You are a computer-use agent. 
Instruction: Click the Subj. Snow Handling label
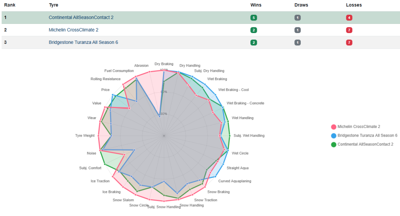click(x=164, y=207)
